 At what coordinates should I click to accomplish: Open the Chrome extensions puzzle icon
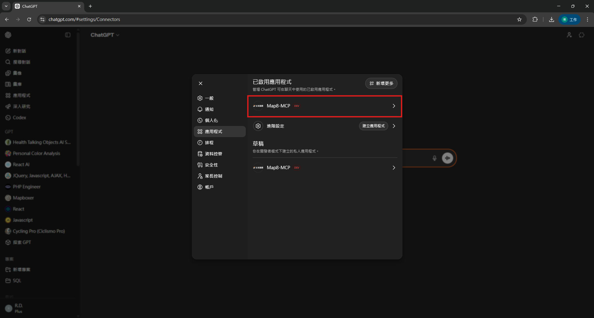535,19
